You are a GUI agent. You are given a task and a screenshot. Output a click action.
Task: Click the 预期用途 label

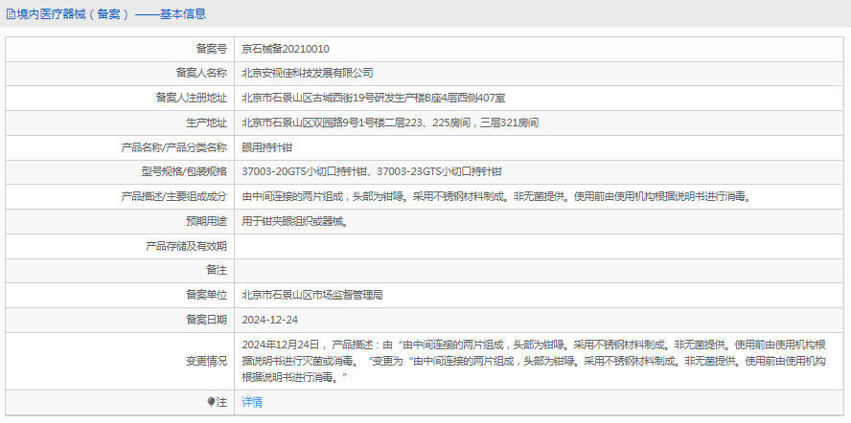tap(206, 221)
